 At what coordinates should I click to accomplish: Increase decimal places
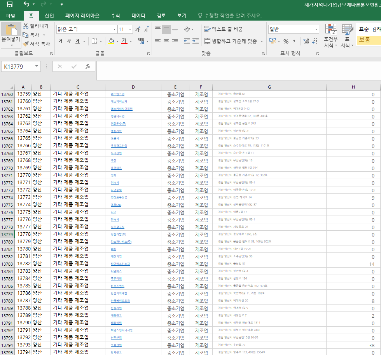(x=306, y=41)
